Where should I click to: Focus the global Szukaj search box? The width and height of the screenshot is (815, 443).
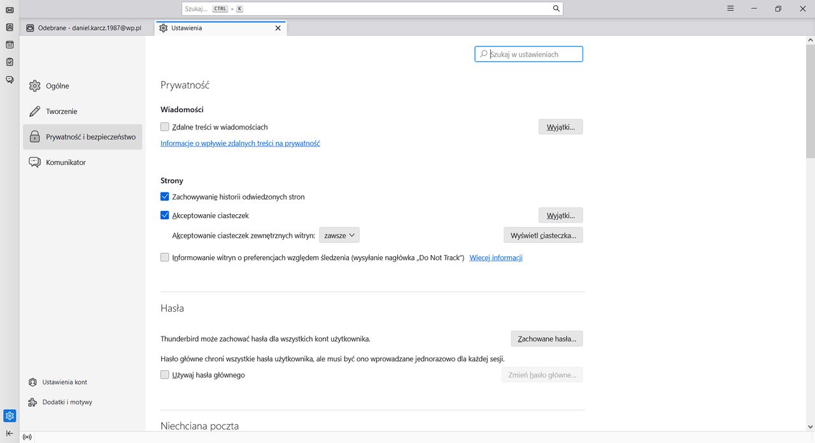pos(372,9)
